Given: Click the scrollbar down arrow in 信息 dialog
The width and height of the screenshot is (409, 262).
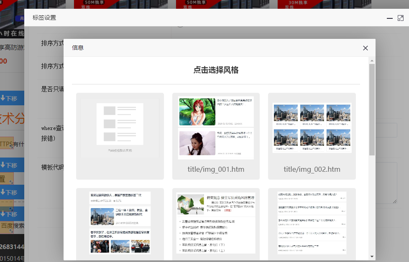Looking at the screenshot, I should [x=372, y=256].
